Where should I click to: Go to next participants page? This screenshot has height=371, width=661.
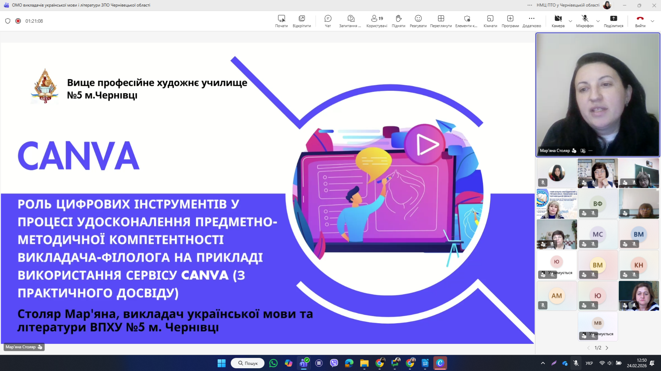pyautogui.click(x=607, y=348)
